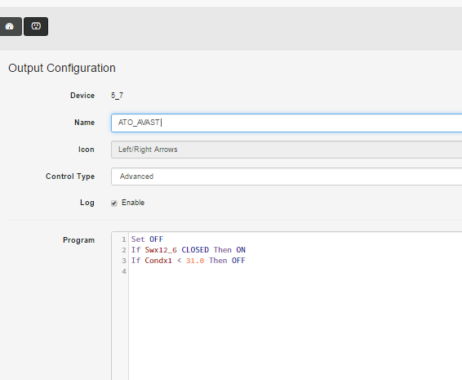
Task: Click the line number 1 in the program gutter
Action: 124,239
